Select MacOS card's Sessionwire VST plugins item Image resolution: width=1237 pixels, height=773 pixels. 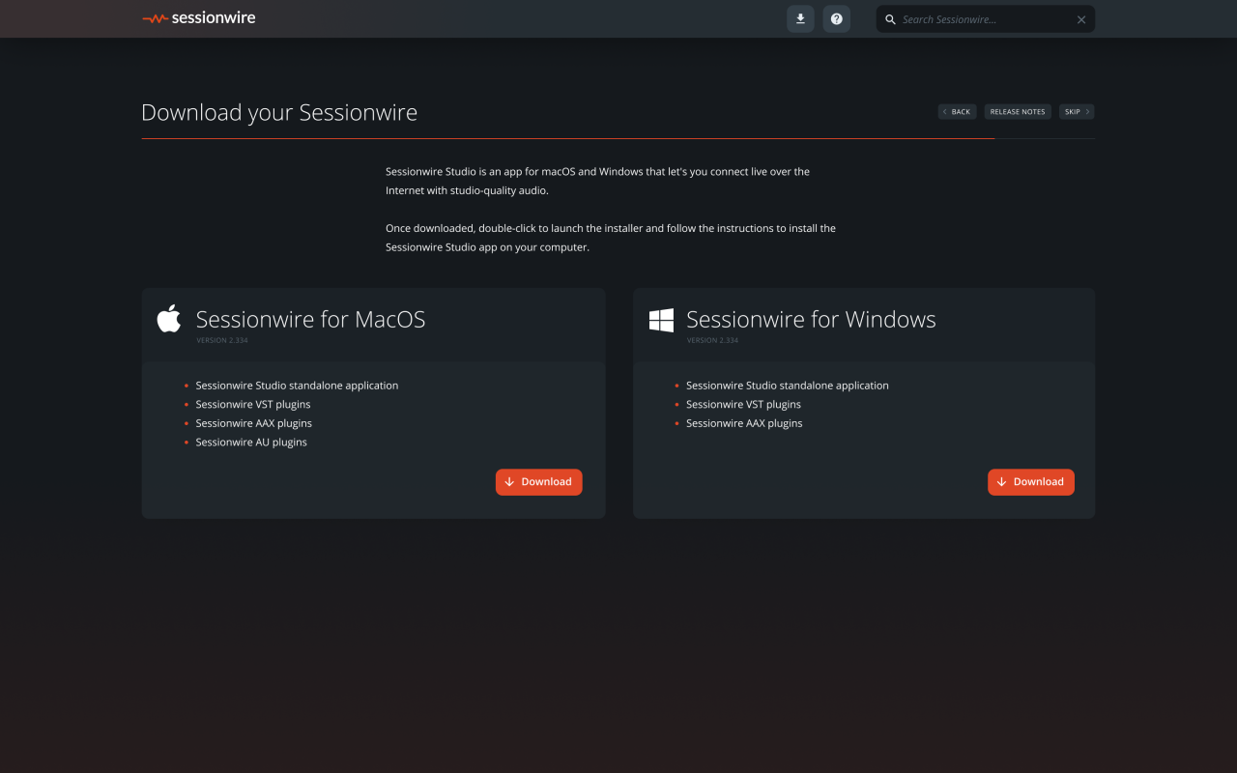pyautogui.click(x=253, y=404)
